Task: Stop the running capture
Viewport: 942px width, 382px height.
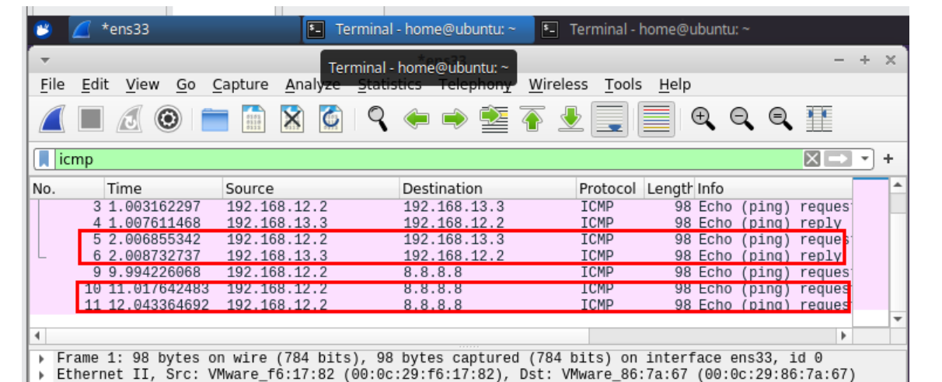Action: click(x=91, y=119)
